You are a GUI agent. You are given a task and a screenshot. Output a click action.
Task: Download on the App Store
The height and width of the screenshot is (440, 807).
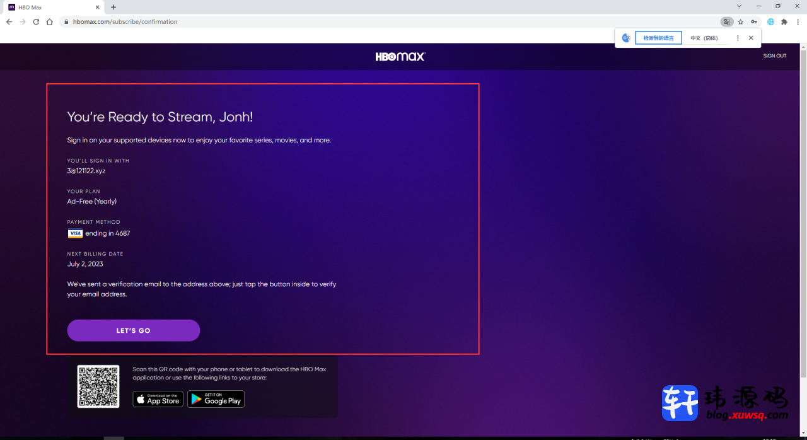click(158, 399)
